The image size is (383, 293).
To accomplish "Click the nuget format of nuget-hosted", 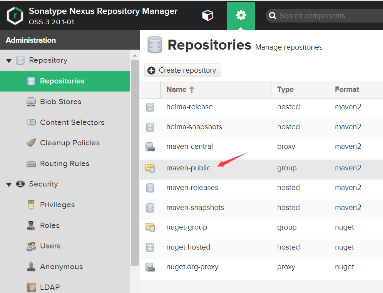I will 345,247.
